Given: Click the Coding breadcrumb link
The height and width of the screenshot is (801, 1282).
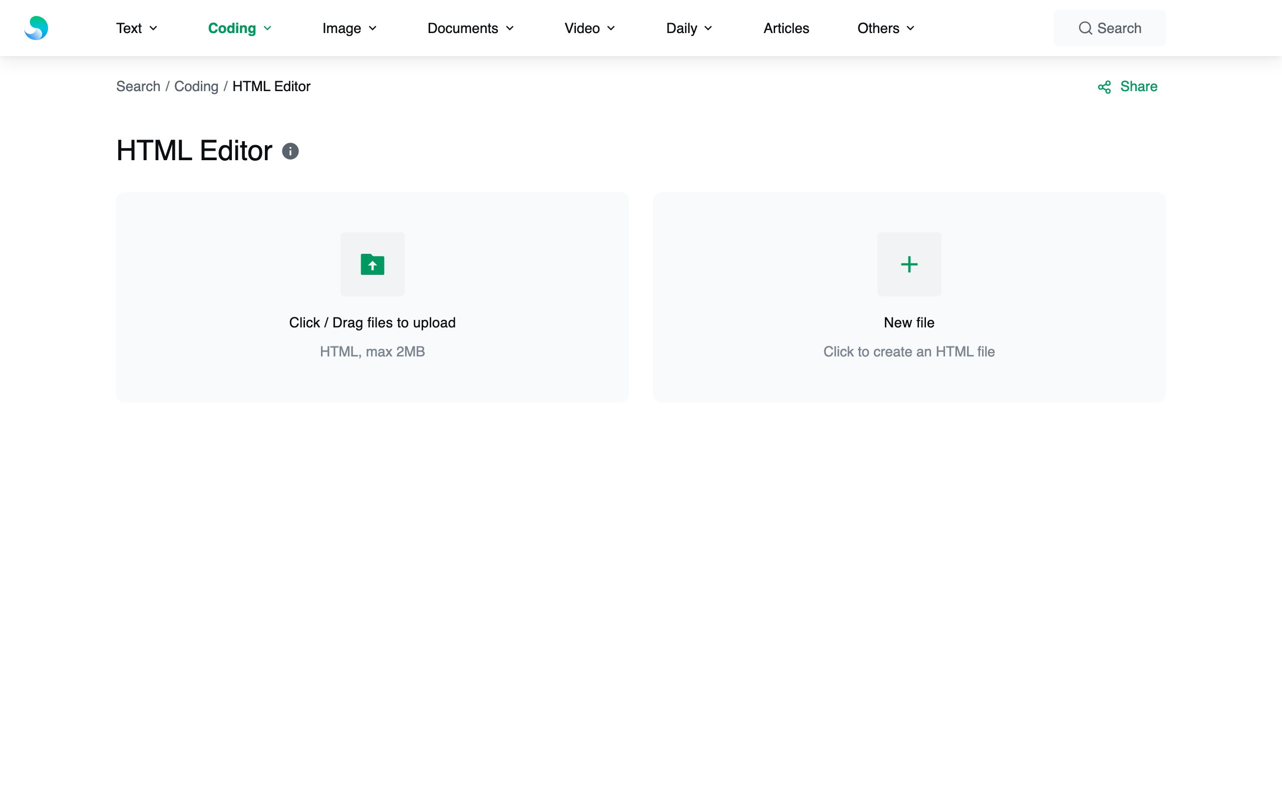Looking at the screenshot, I should (196, 86).
